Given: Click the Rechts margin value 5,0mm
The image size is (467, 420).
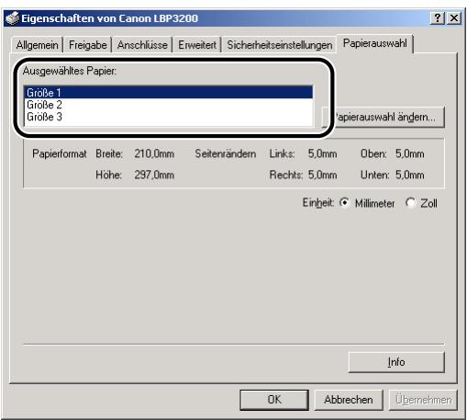Looking at the screenshot, I should pos(322,175).
